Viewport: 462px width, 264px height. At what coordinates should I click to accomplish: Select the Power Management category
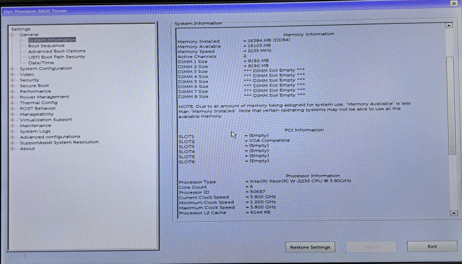coord(44,97)
